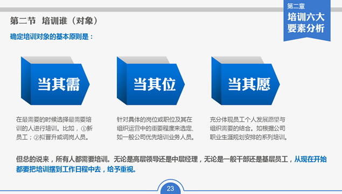Click the paragraph starting 针对具体的岗位或职位
Viewport: 342px width, 194px height.
(156, 128)
